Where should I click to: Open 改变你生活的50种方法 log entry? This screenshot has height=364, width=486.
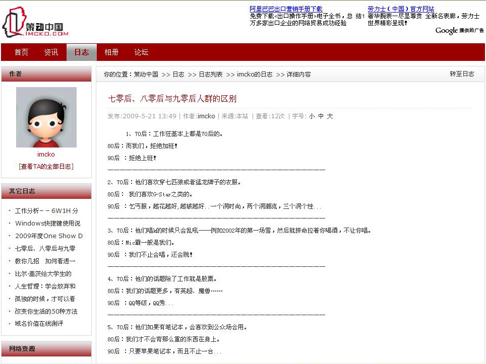click(46, 311)
